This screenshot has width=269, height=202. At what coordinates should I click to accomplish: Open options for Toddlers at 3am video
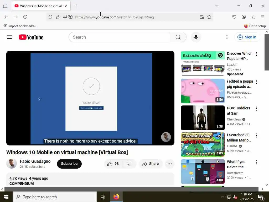point(256,109)
